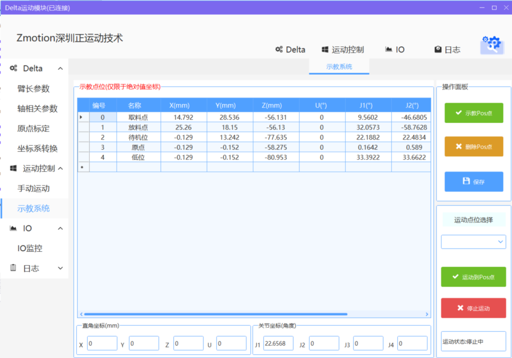This screenshot has height=358, width=512.
Task: Click the 日志 icon in the top navigation
Action: coord(438,50)
